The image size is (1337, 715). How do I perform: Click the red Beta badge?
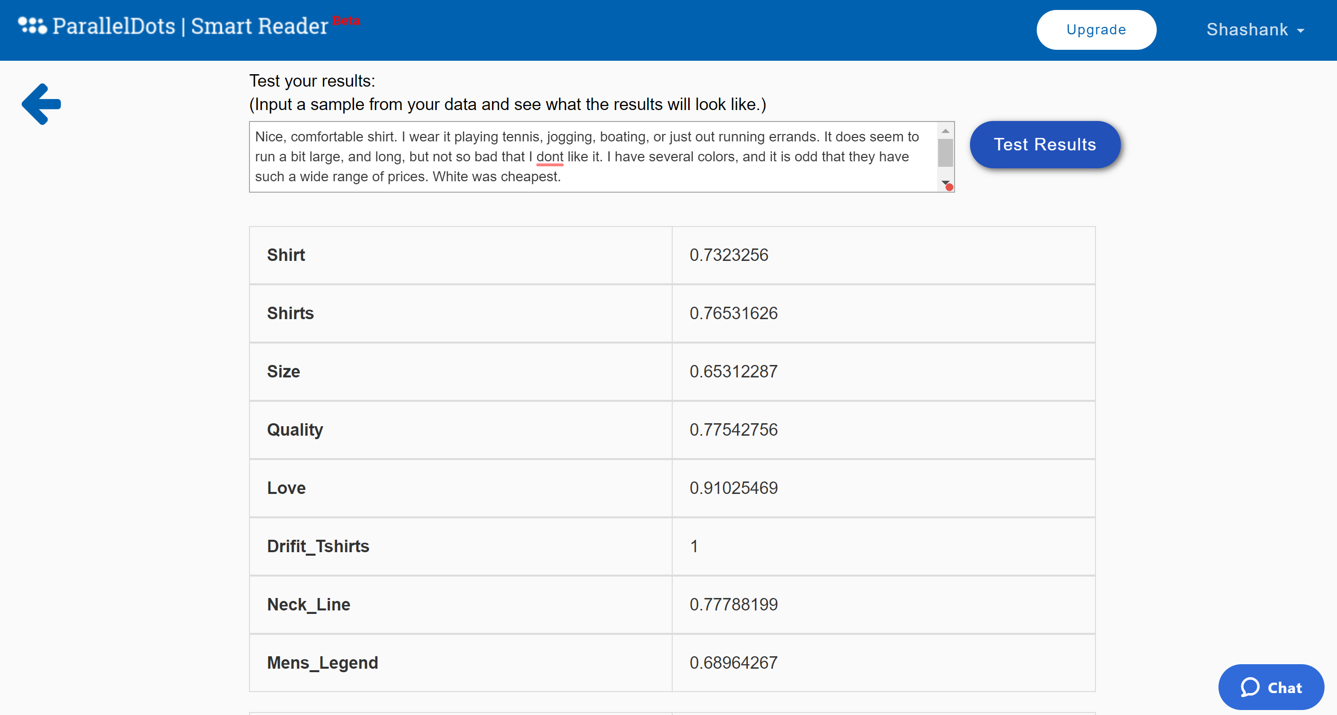pyautogui.click(x=346, y=21)
